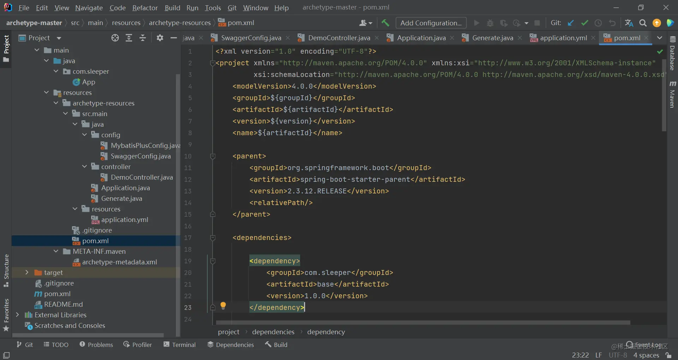678x360 pixels.
Task: Click the Add Configuration button
Action: click(431, 23)
